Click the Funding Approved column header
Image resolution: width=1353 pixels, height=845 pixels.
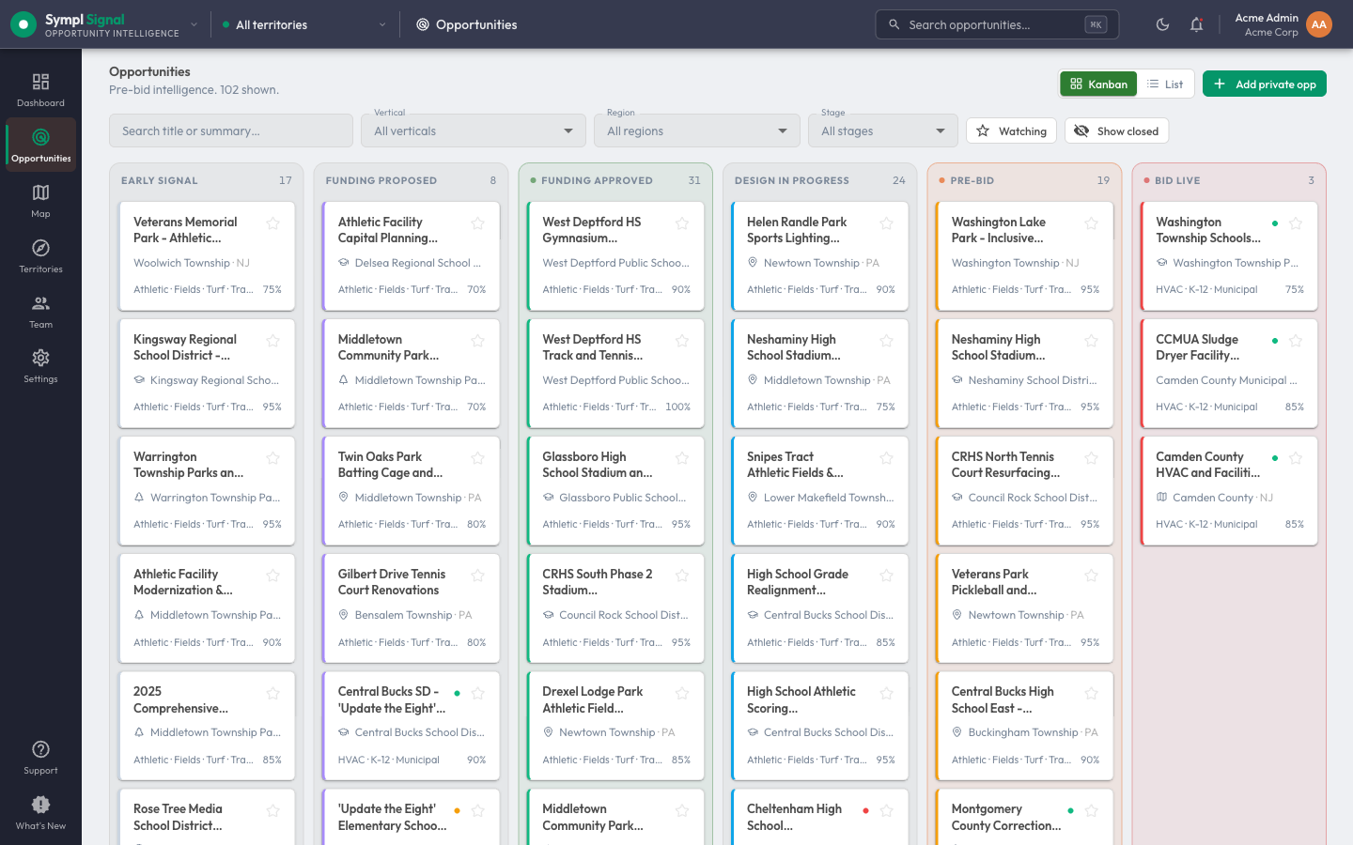[x=615, y=180]
